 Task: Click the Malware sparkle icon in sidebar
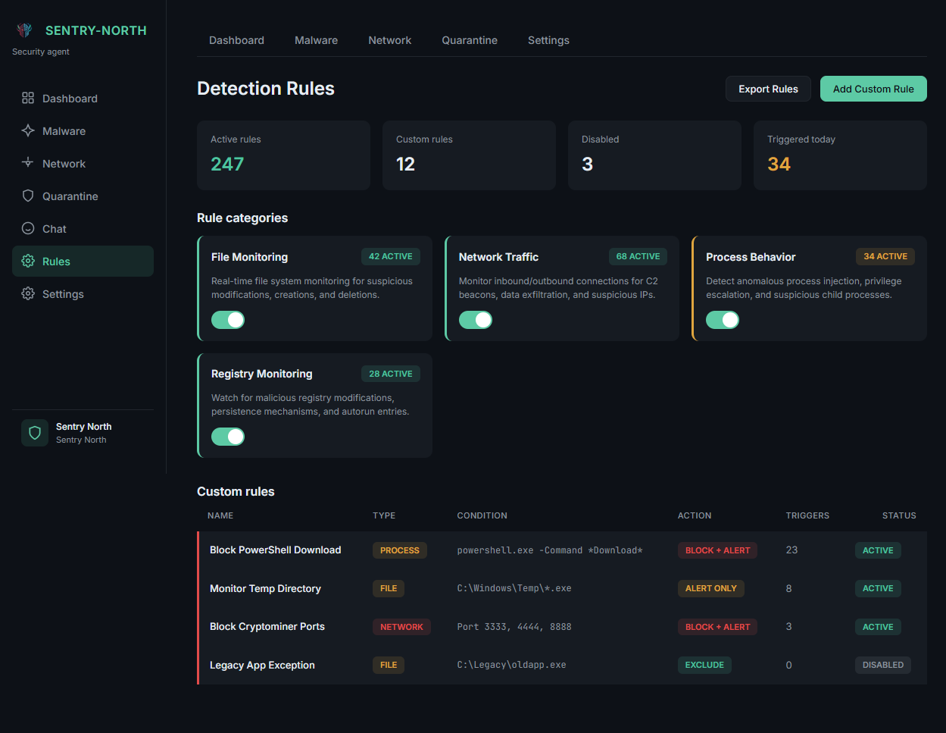tap(28, 130)
